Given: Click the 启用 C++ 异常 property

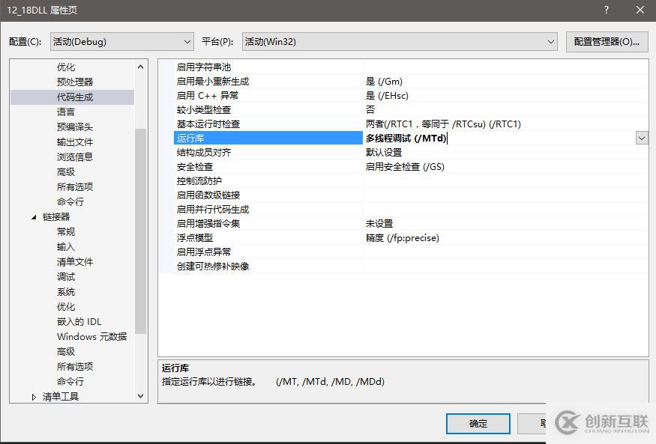Looking at the screenshot, I should [208, 96].
